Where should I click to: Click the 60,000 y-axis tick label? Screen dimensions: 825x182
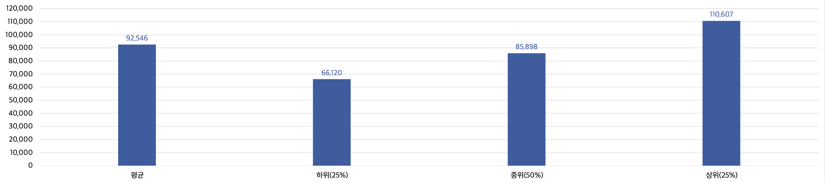(x=21, y=87)
